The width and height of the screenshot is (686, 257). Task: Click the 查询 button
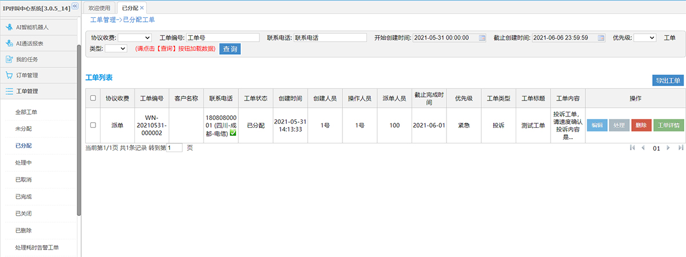pos(230,49)
